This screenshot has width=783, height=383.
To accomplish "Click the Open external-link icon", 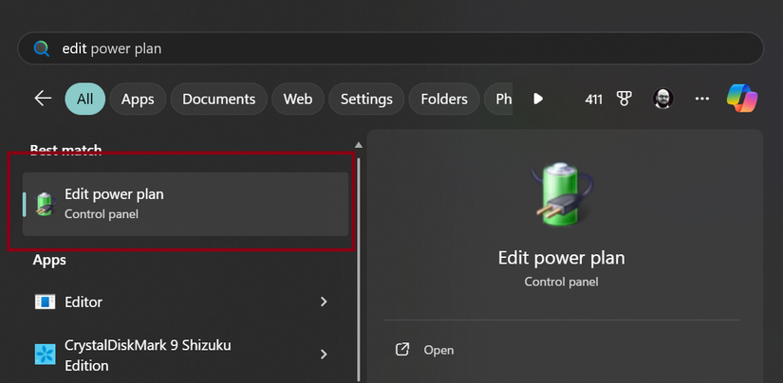I will pos(402,350).
